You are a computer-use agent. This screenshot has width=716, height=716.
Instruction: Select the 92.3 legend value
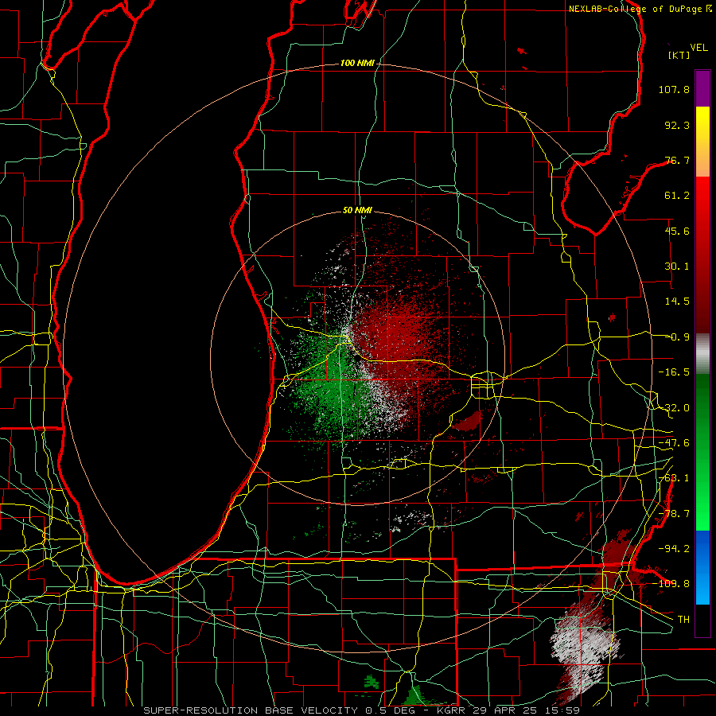tap(677, 125)
